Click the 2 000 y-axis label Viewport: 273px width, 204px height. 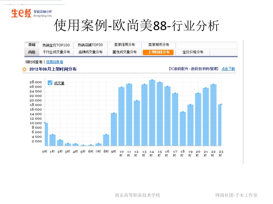37,141
